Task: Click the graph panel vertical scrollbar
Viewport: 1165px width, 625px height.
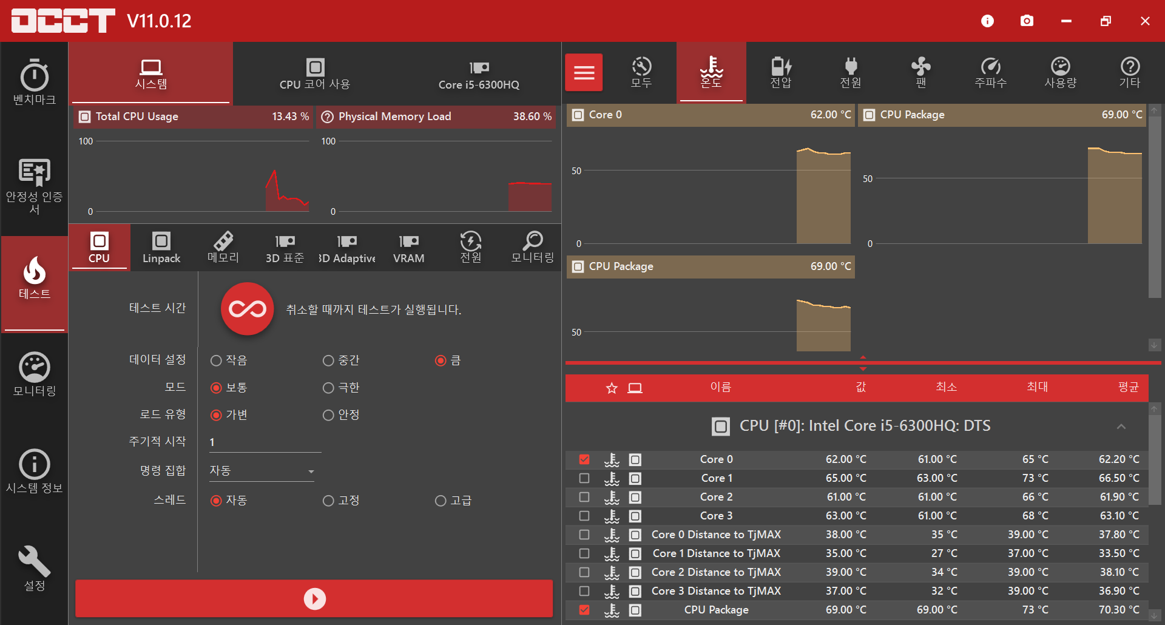Action: click(x=1155, y=206)
